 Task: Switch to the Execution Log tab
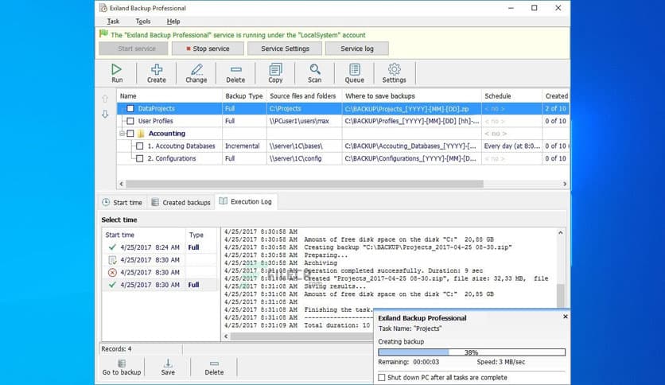(246, 202)
